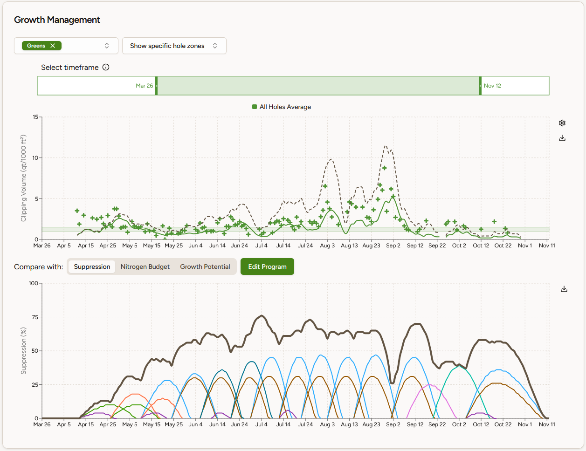Download the suppression chart
Viewport: 586px width, 451px height.
tap(564, 289)
